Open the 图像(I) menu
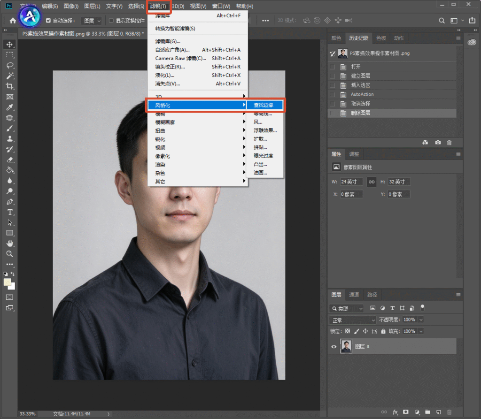481x419 pixels. click(x=71, y=6)
